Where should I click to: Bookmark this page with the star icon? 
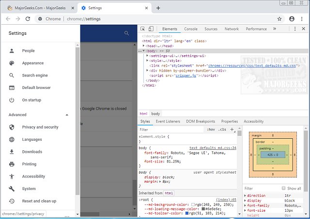click(x=279, y=18)
